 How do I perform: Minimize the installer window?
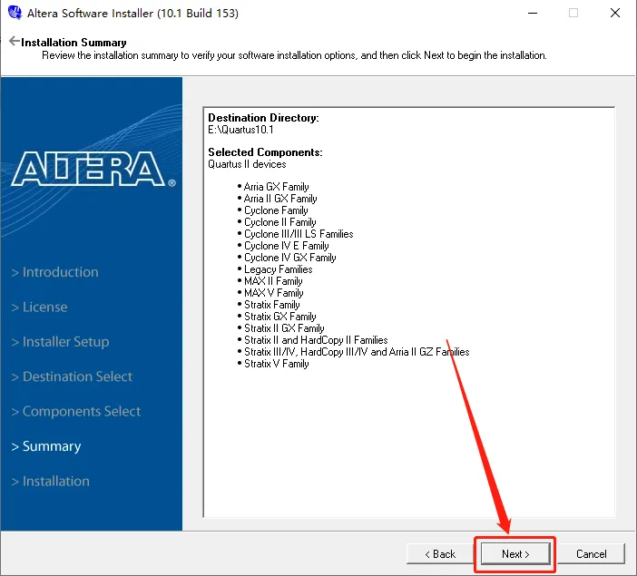point(533,13)
